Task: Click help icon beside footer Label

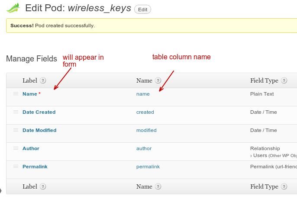Action: (x=43, y=186)
